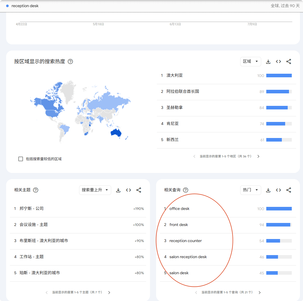Image resolution: width=303 pixels, height=301 pixels.
Task: Share the regional interest card
Action: pos(288,61)
